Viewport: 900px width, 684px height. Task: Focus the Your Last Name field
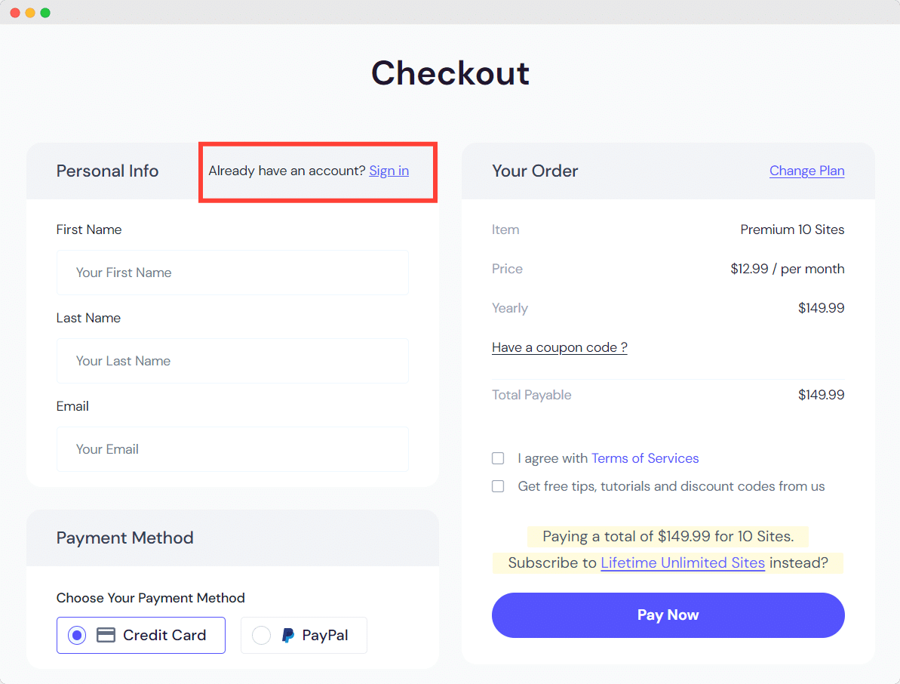click(232, 361)
